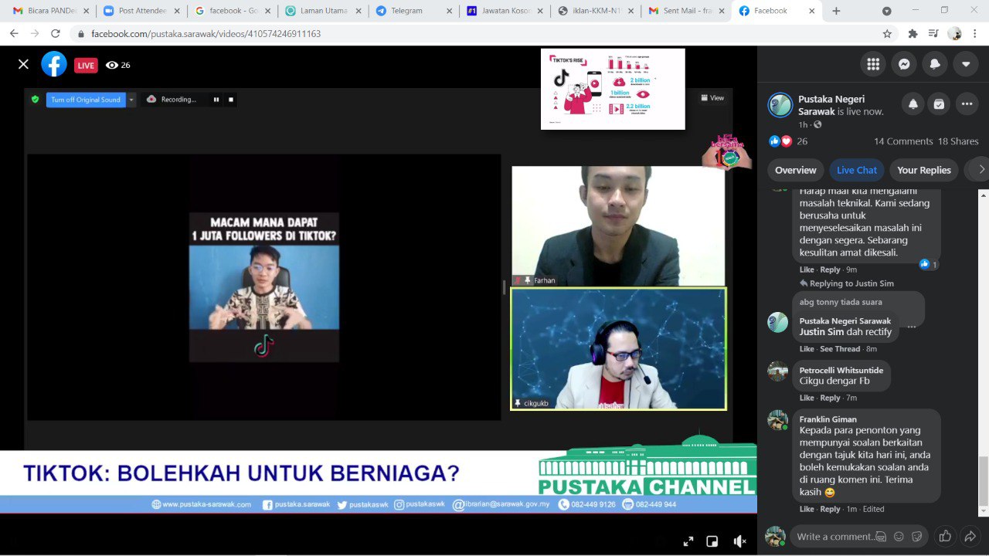This screenshot has height=556, width=989.
Task: Open the Zoom View layout option
Action: [x=712, y=98]
